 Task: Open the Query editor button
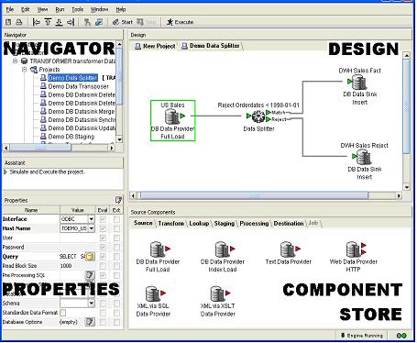(90, 257)
